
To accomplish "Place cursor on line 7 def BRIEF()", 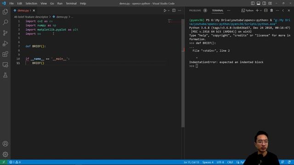I will (x=36, y=46).
